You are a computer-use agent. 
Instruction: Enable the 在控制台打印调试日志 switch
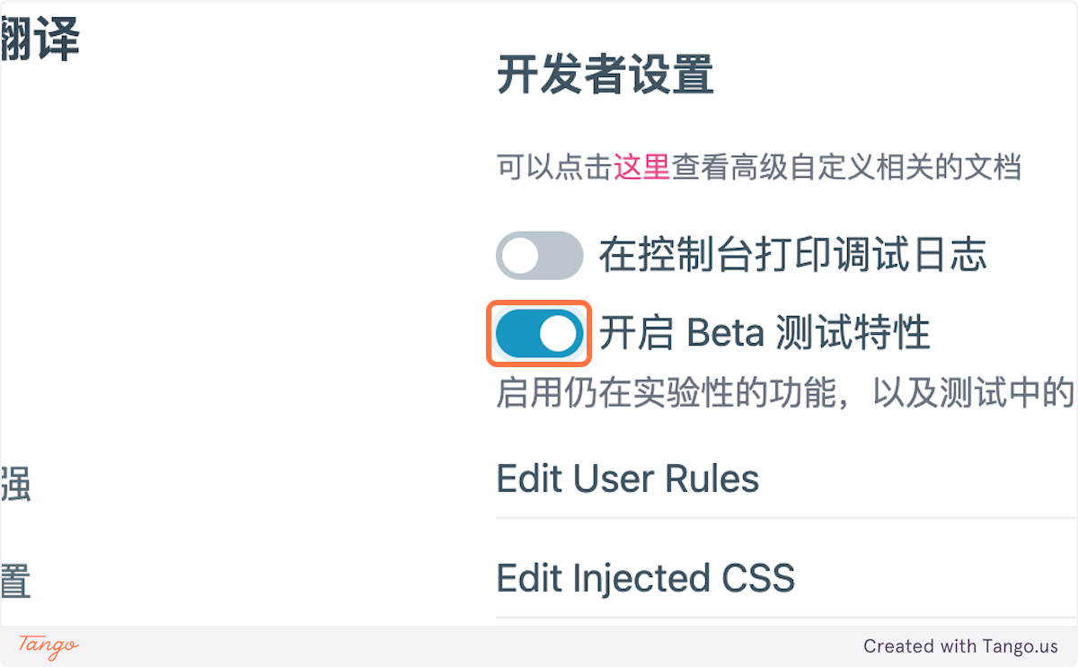tap(540, 256)
